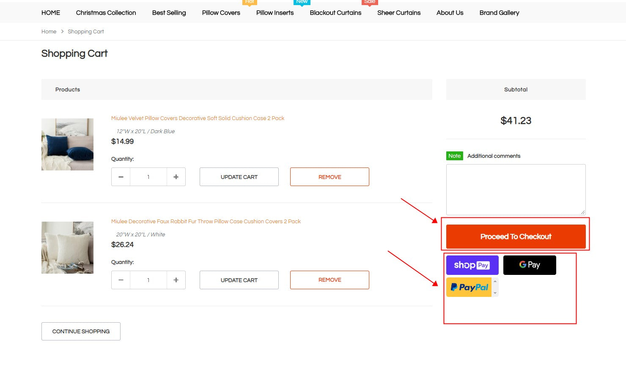
Task: Open the Christmas Collection menu item
Action: click(106, 13)
